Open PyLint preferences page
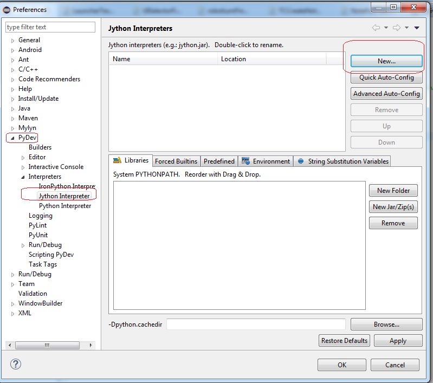The width and height of the screenshot is (433, 383). coord(37,225)
